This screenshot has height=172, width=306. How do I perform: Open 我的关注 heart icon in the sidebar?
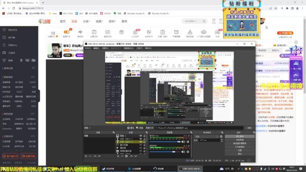[4, 30]
